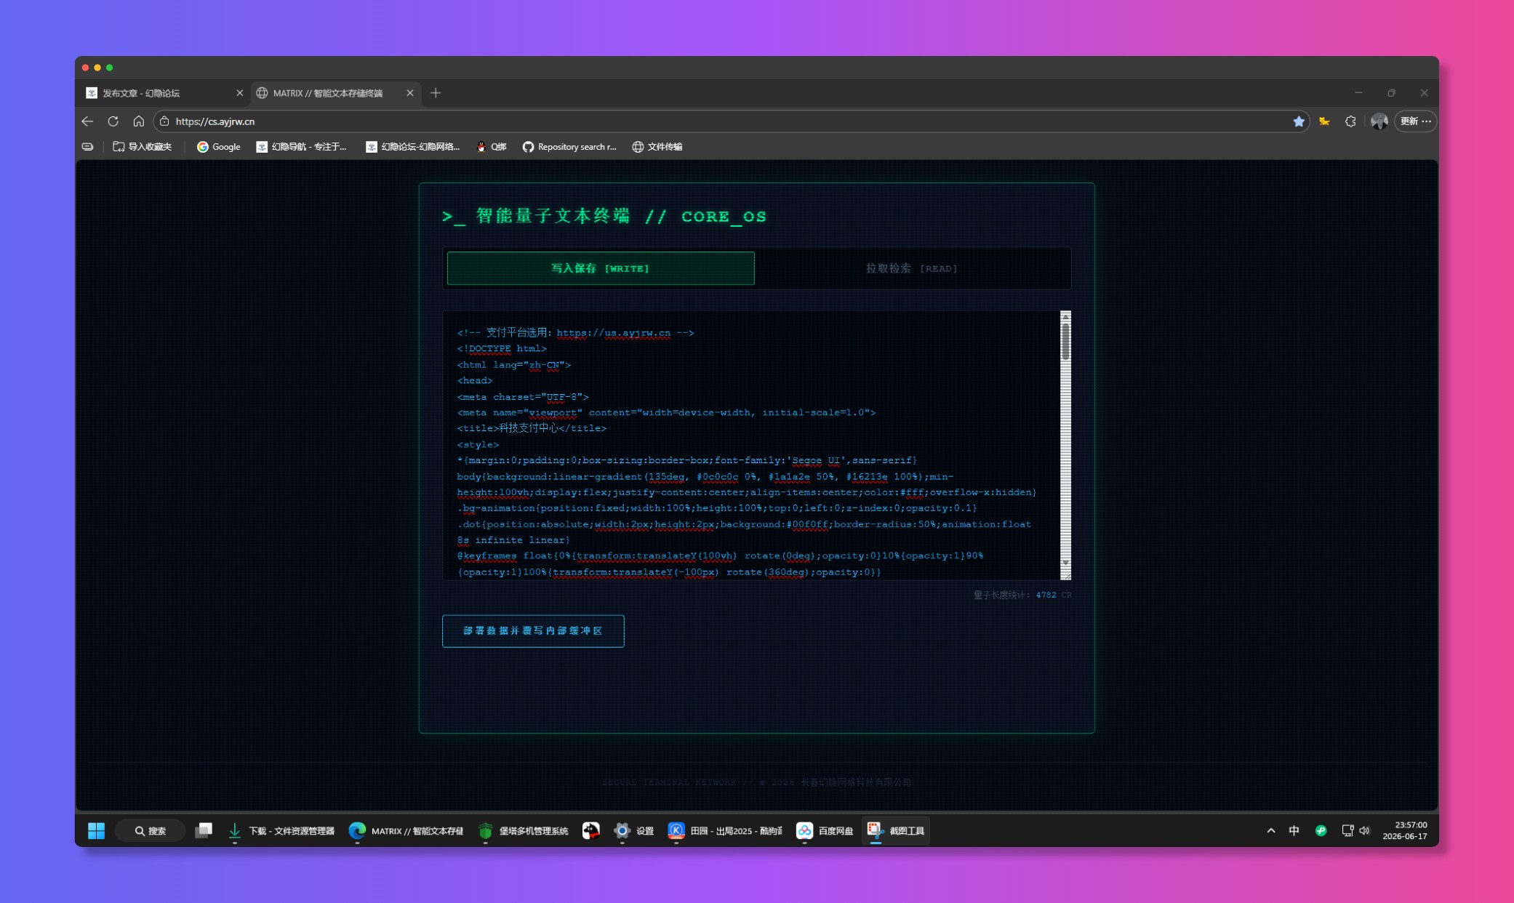Screen dimensions: 1514x903
Task: Open the 下载 - 文件资源管理器 taskbar item
Action: [x=281, y=830]
